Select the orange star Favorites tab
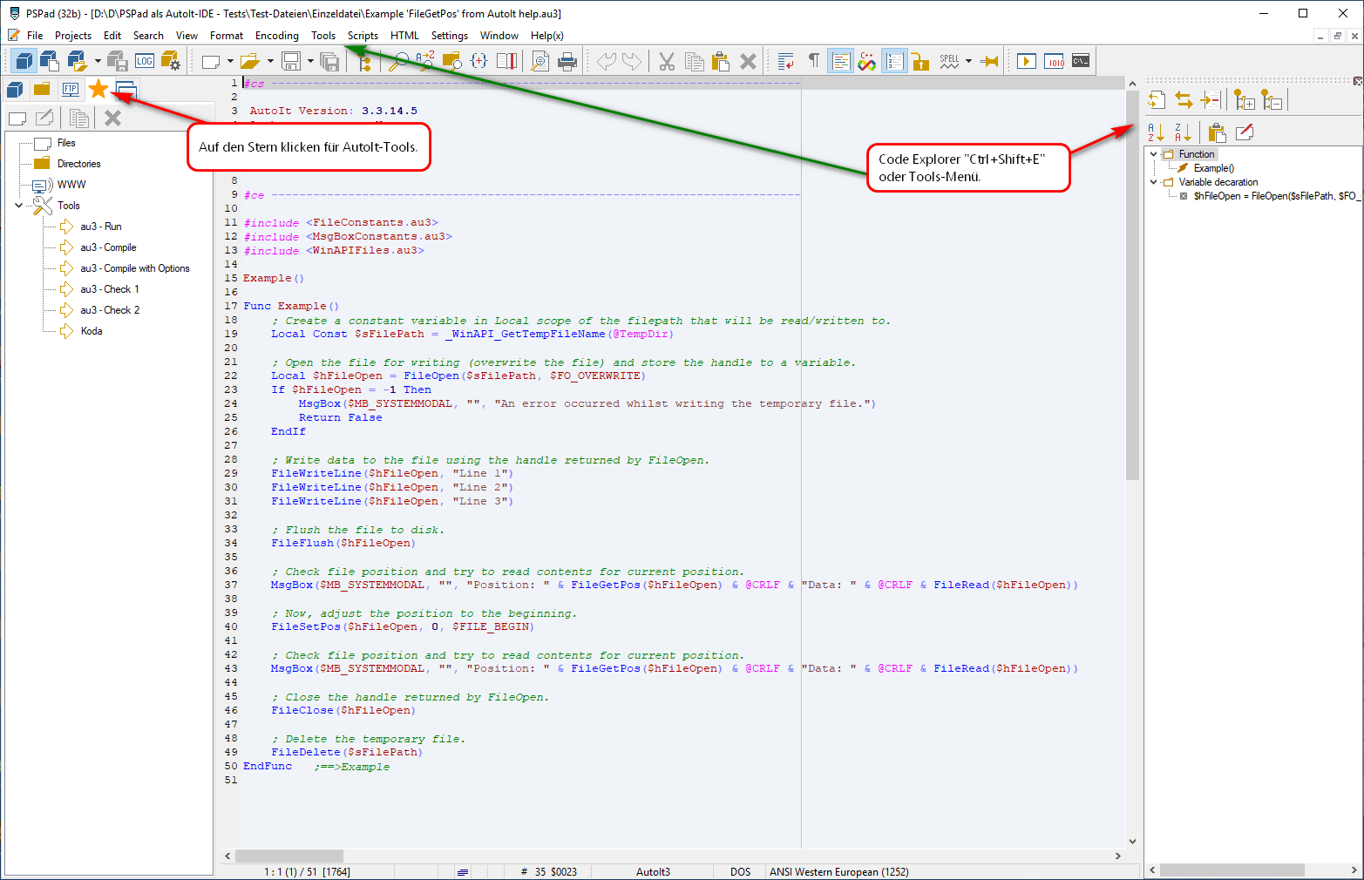This screenshot has height=880, width=1364. (x=98, y=89)
